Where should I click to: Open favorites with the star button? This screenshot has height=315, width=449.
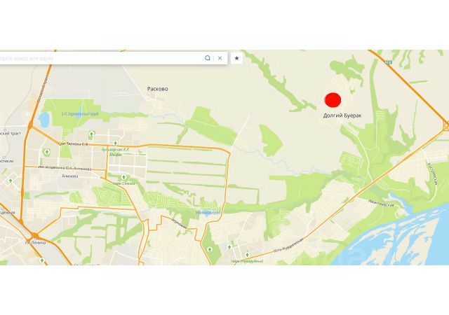point(236,58)
